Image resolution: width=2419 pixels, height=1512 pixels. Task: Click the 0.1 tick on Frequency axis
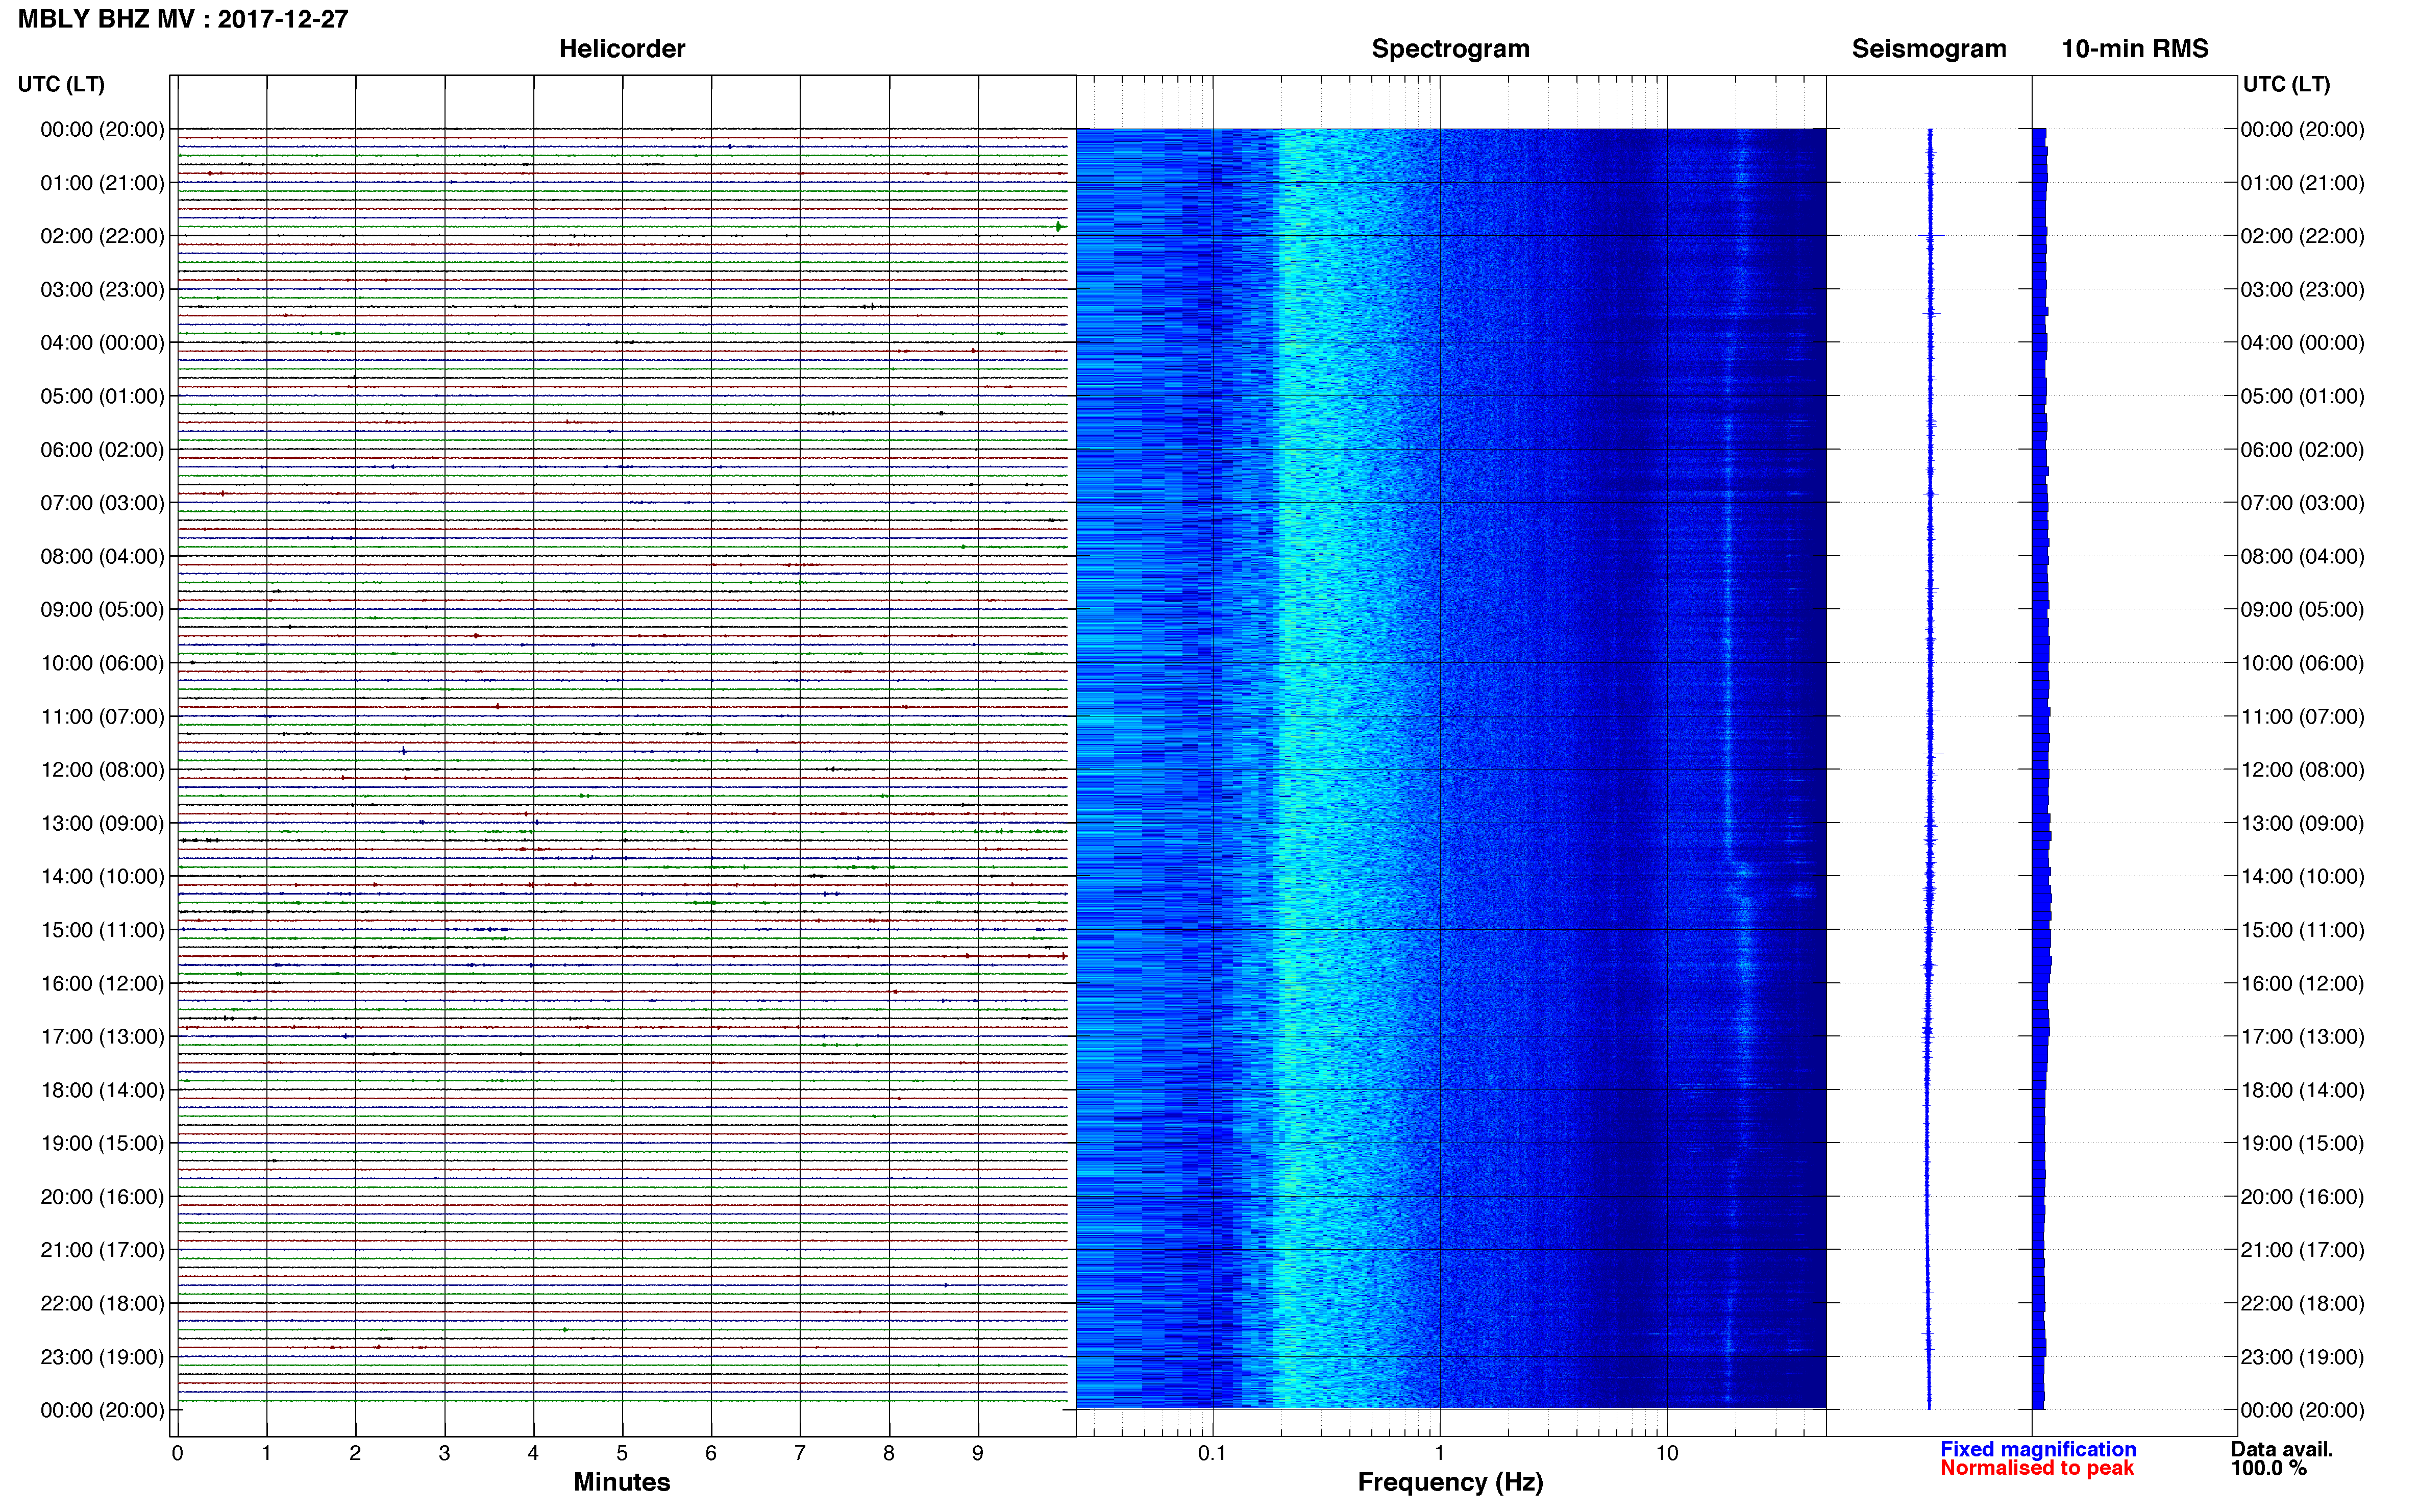(x=1212, y=1453)
